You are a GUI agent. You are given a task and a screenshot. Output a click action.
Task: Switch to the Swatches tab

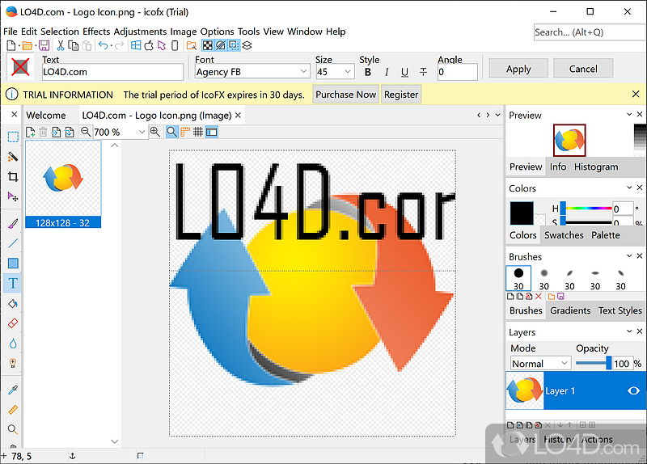point(564,235)
